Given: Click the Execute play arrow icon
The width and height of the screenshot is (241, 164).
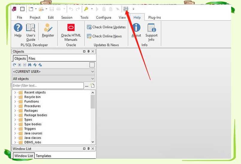Looking at the screenshot, I should [97, 9].
